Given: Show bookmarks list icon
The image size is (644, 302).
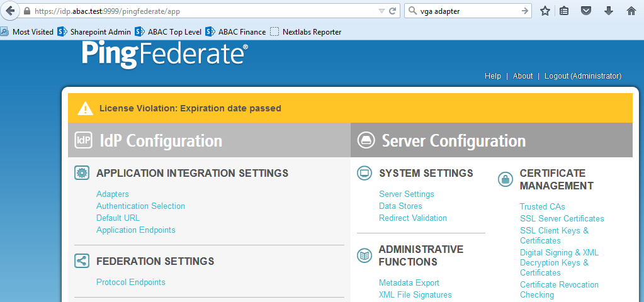Looking at the screenshot, I should 564,11.
